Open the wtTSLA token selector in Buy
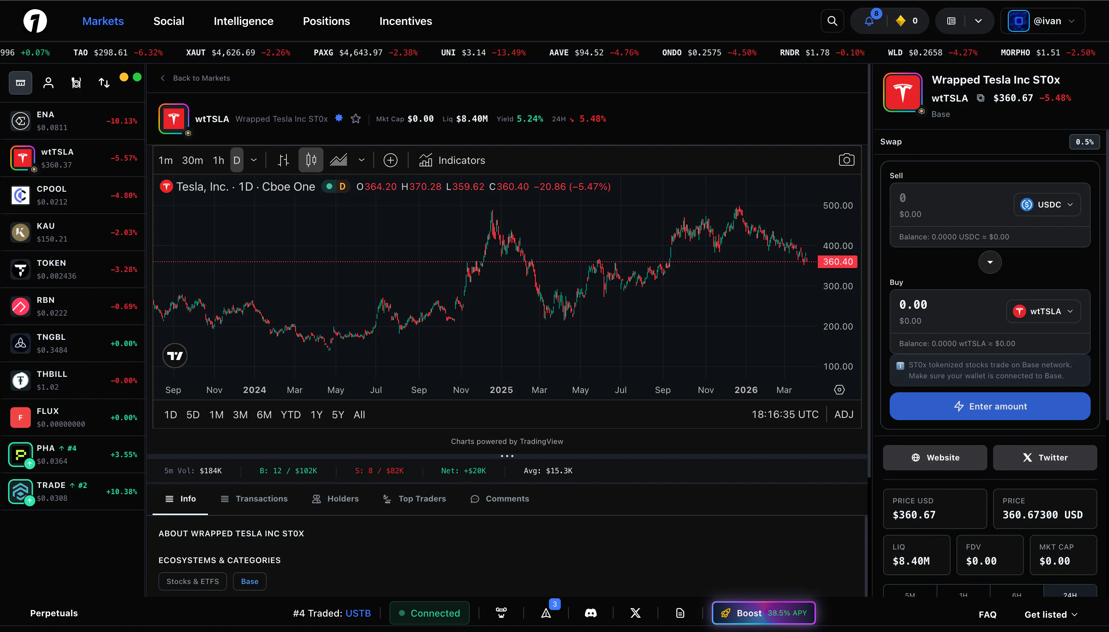 click(x=1043, y=311)
